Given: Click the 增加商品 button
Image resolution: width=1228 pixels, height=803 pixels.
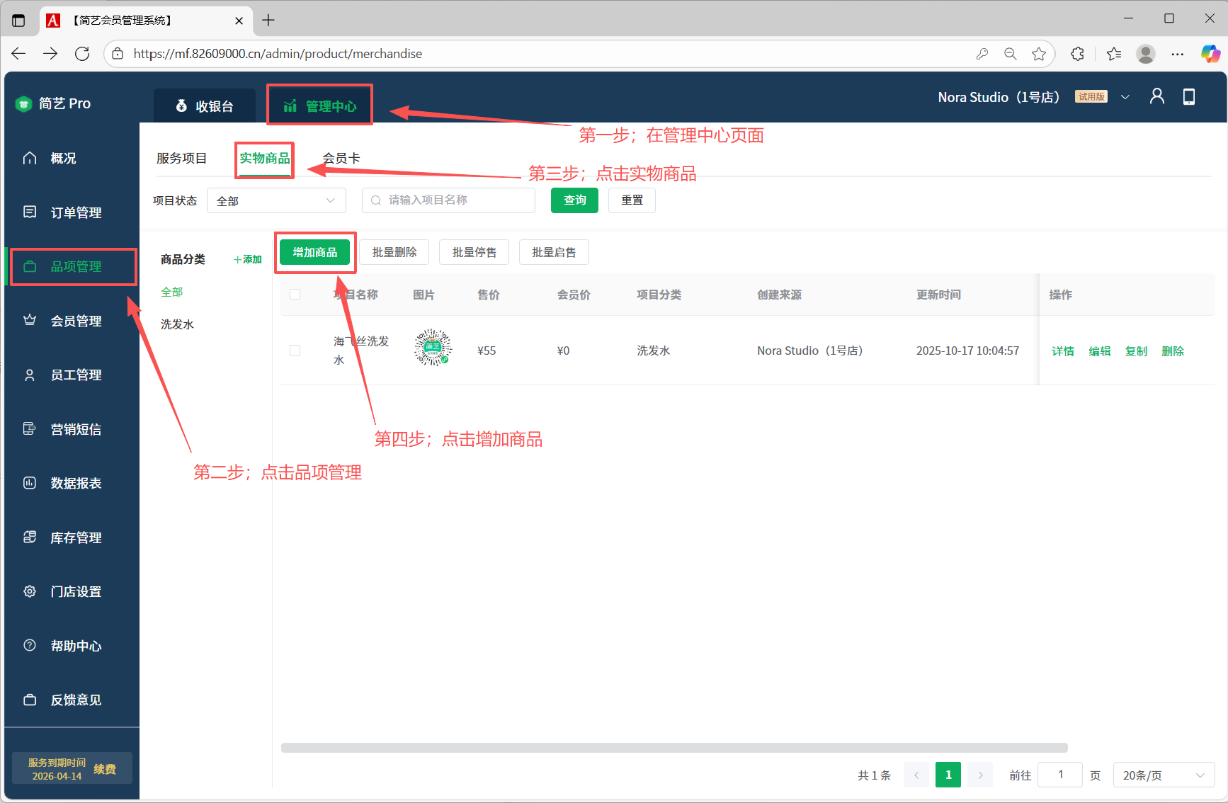Looking at the screenshot, I should (x=315, y=252).
